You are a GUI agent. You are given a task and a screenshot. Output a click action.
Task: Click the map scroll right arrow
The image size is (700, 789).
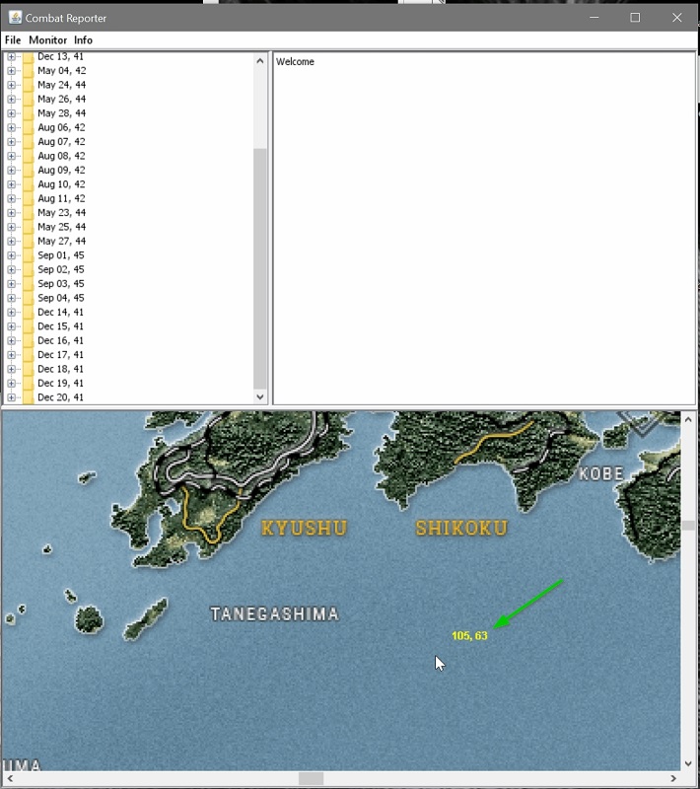[673, 778]
